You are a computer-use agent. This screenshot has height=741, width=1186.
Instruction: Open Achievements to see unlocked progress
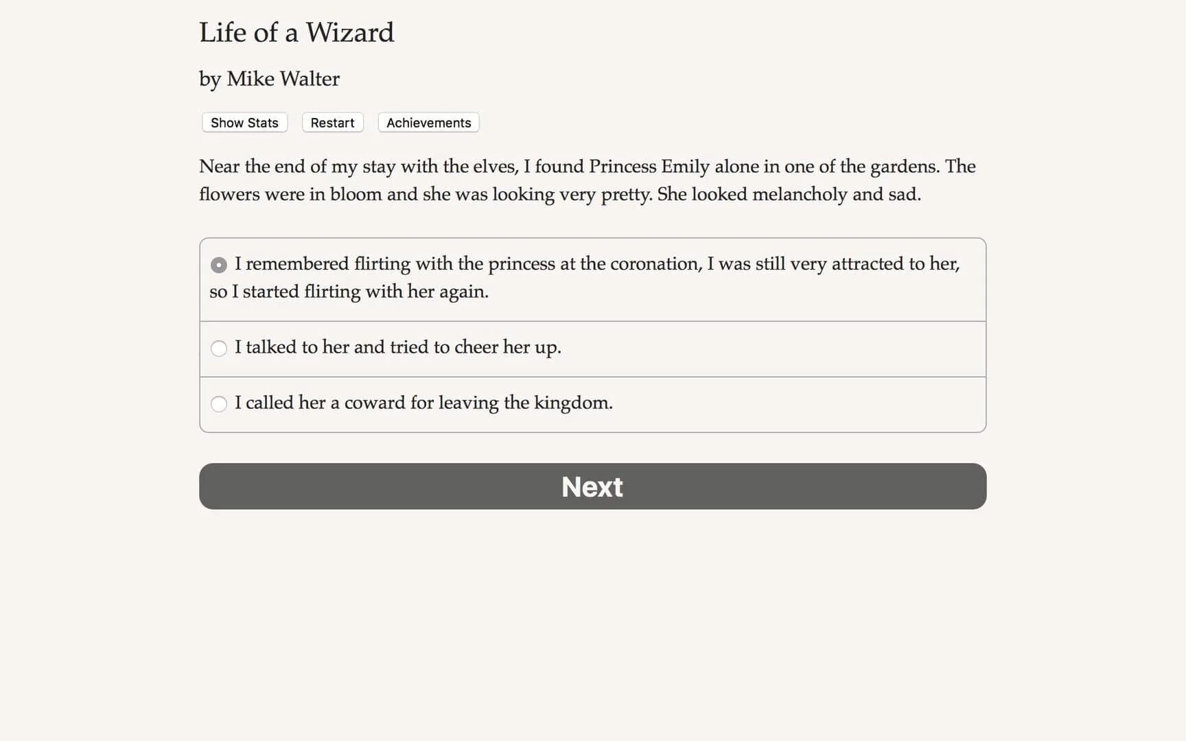point(428,122)
